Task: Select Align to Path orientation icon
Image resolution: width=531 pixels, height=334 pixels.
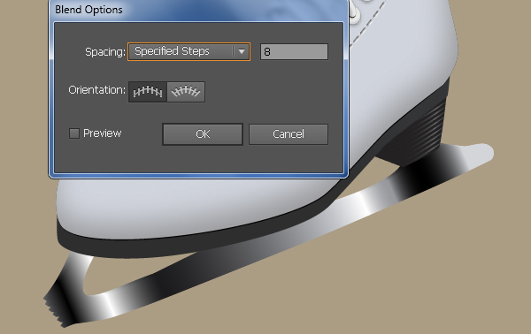Action: pyautogui.click(x=186, y=92)
